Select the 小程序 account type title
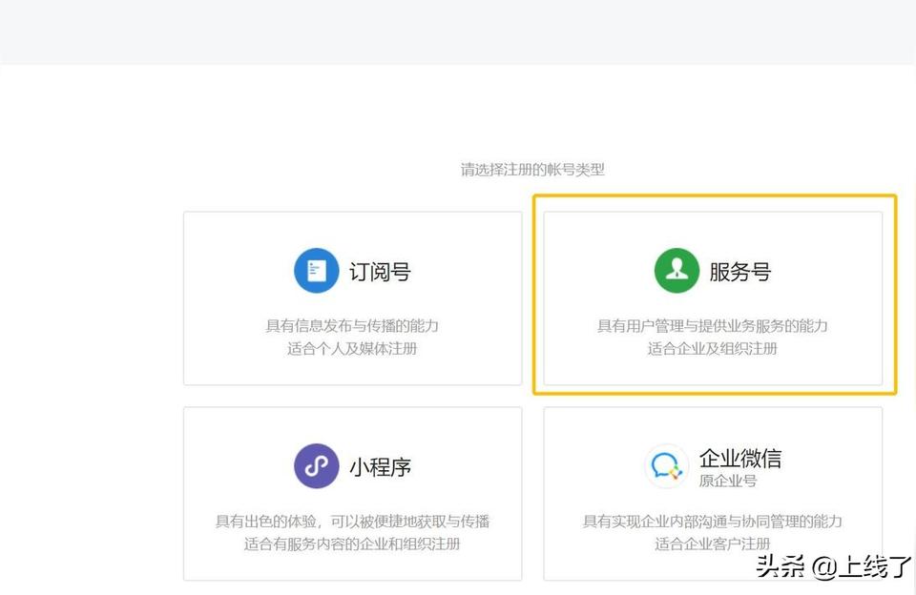The width and height of the screenshot is (916, 595). (381, 467)
